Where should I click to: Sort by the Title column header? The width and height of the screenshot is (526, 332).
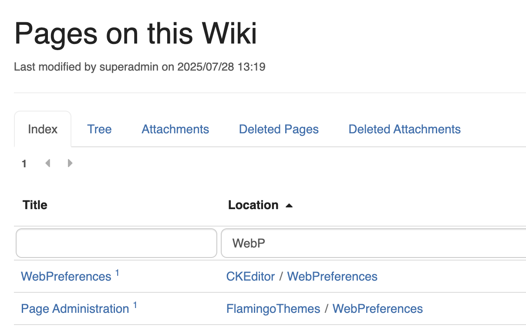(35, 205)
